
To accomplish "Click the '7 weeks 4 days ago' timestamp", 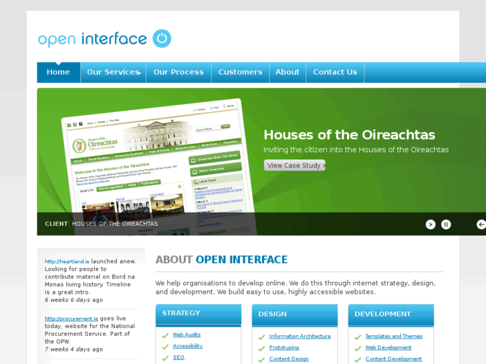I will (74, 349).
